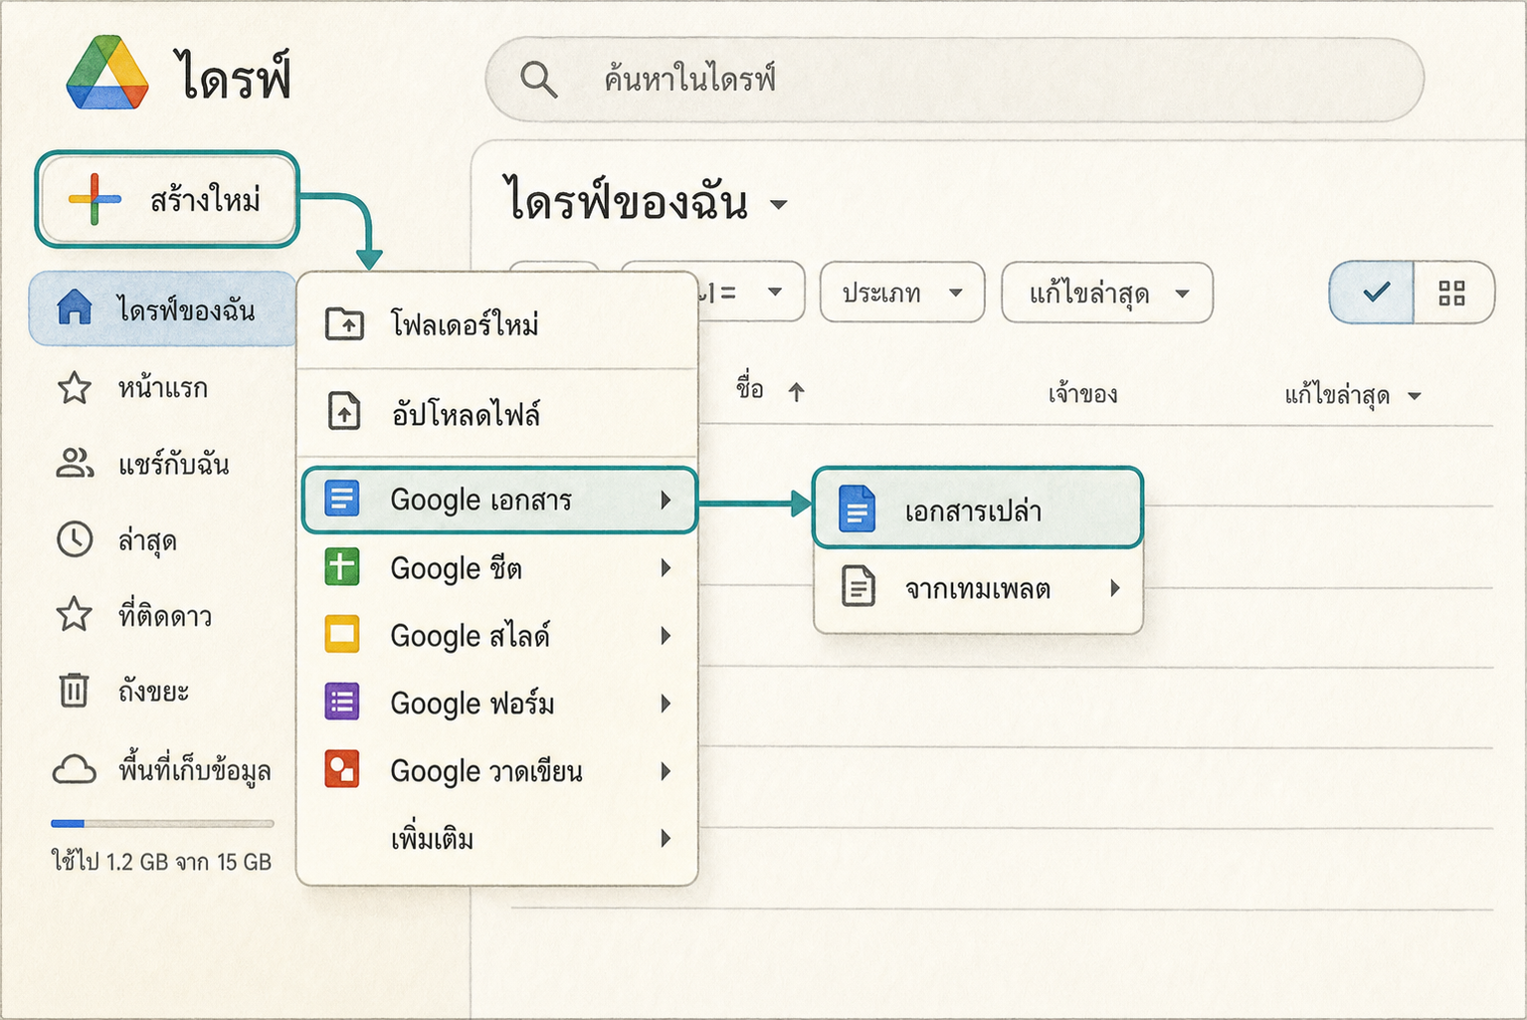Open the partially hidden filter dropdown behind menu
Image resolution: width=1527 pixels, height=1020 pixels.
pyautogui.click(x=750, y=293)
